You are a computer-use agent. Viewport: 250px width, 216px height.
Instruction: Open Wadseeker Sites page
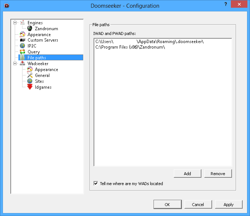click(x=39, y=81)
